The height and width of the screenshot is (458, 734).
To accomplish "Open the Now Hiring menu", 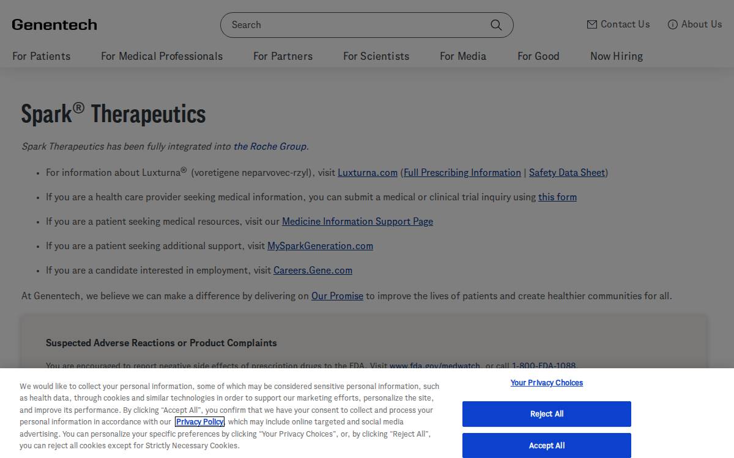I will [617, 56].
